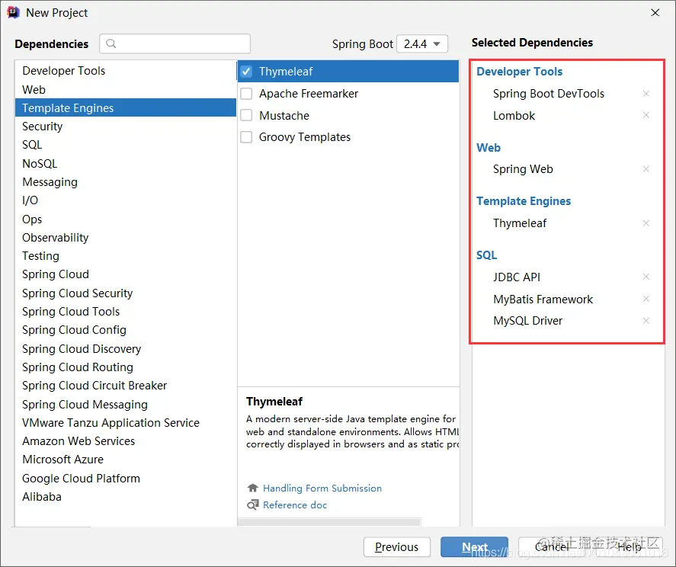Remove MySQL Driver from selected dependencies

[646, 321]
